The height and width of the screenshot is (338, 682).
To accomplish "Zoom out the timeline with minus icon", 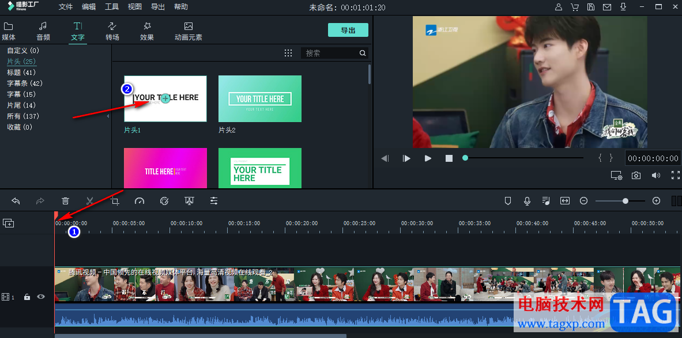I will pos(583,201).
